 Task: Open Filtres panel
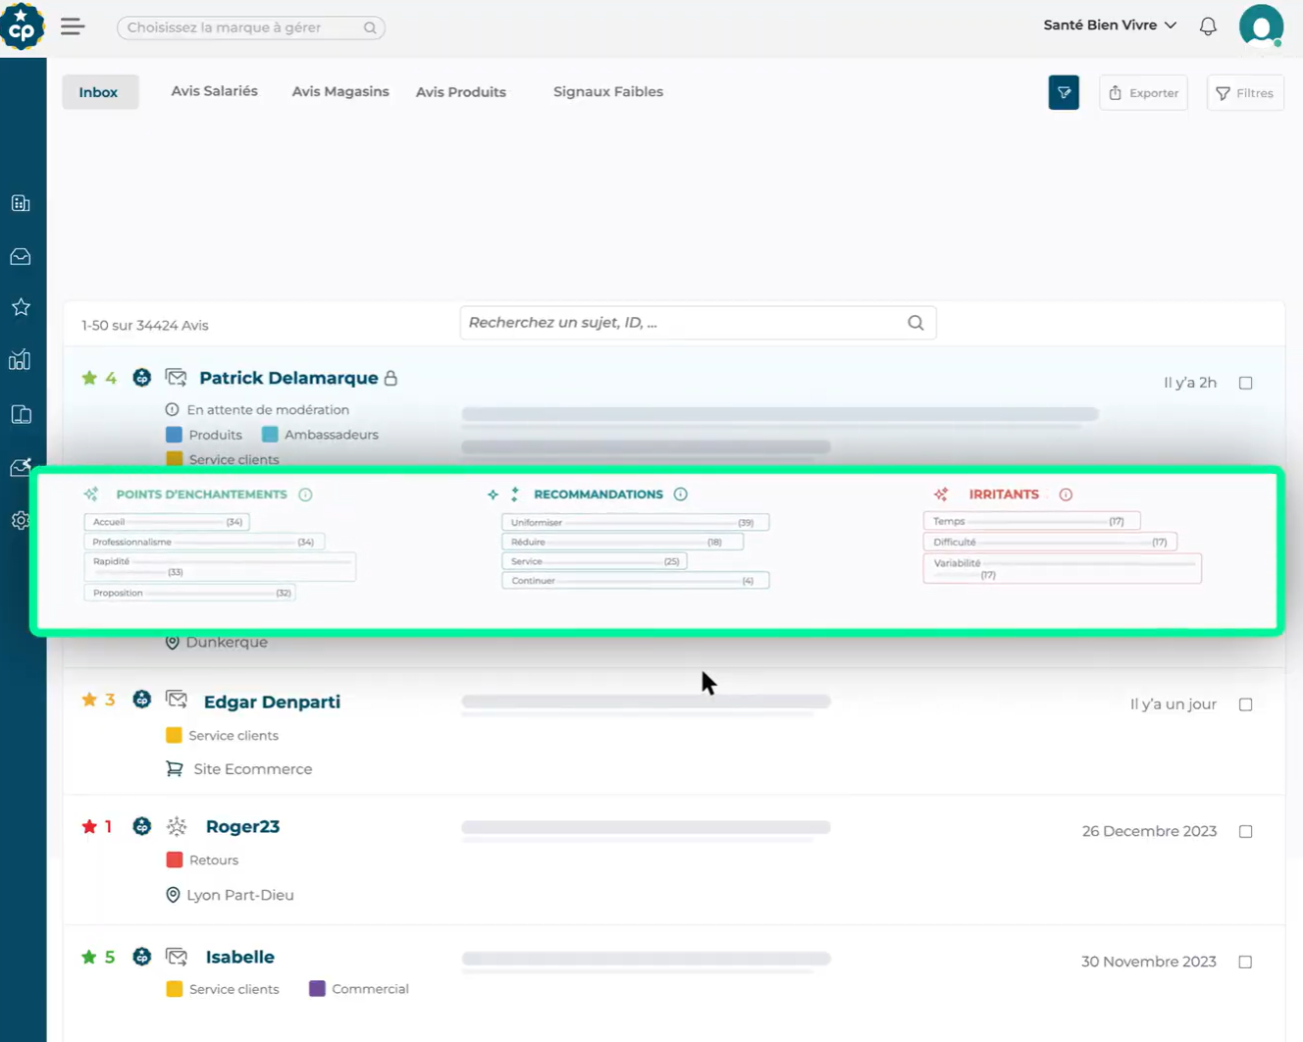[1244, 92]
